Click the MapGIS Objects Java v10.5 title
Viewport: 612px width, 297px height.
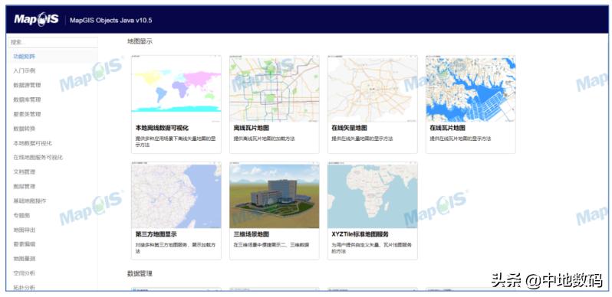[x=111, y=20]
